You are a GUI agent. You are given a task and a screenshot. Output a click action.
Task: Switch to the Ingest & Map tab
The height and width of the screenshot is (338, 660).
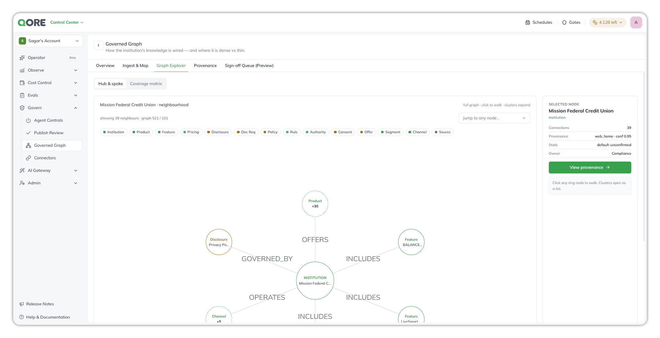(x=135, y=66)
